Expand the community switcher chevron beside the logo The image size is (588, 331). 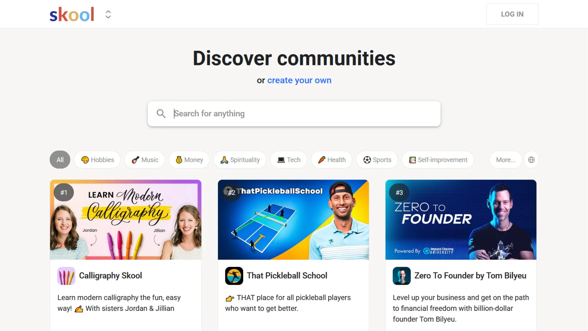108,14
